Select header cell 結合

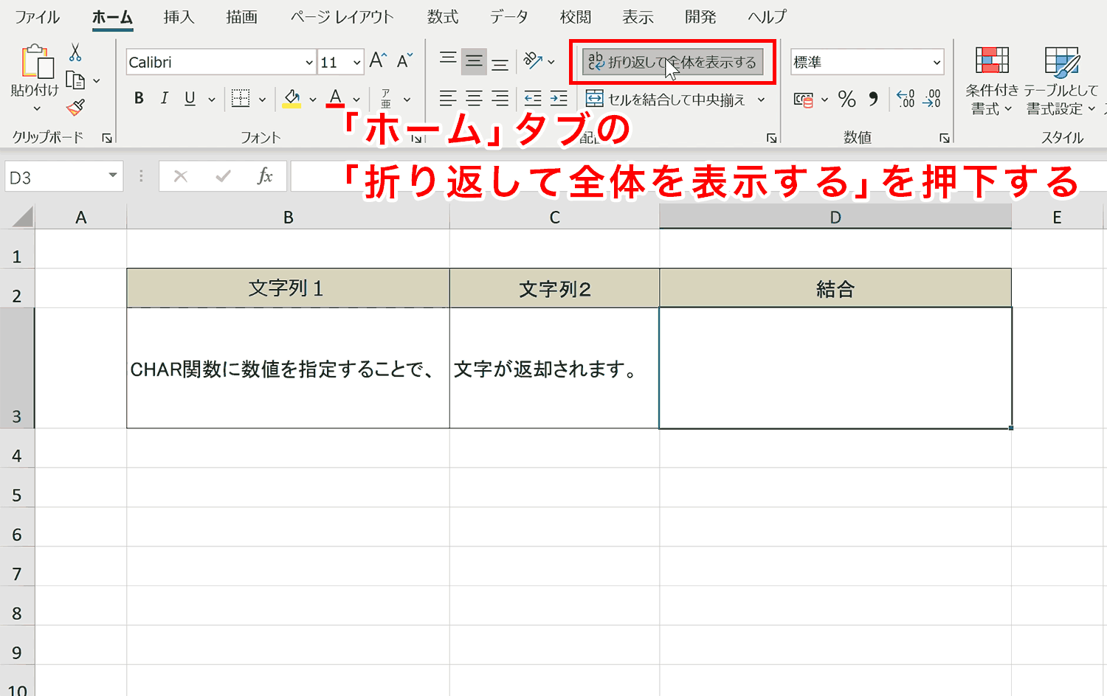835,288
